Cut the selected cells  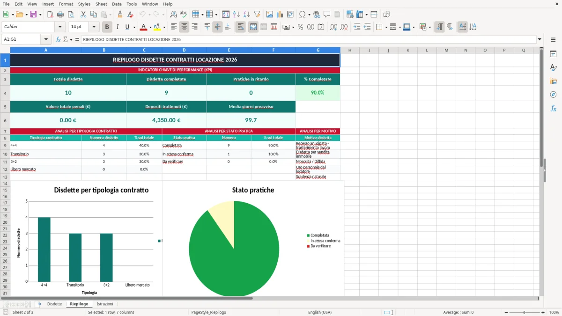tap(83, 15)
